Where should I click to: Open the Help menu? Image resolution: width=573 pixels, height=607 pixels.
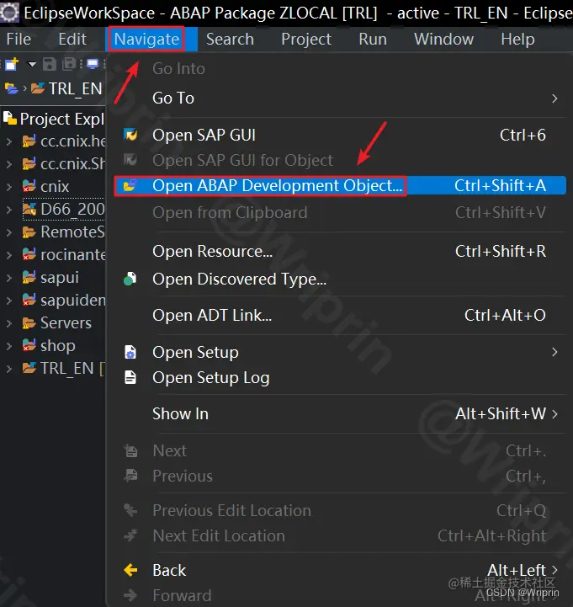click(517, 39)
